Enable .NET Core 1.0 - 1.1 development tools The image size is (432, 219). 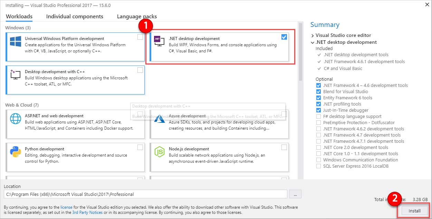tap(318, 153)
